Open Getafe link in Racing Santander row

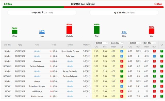[37, 71]
